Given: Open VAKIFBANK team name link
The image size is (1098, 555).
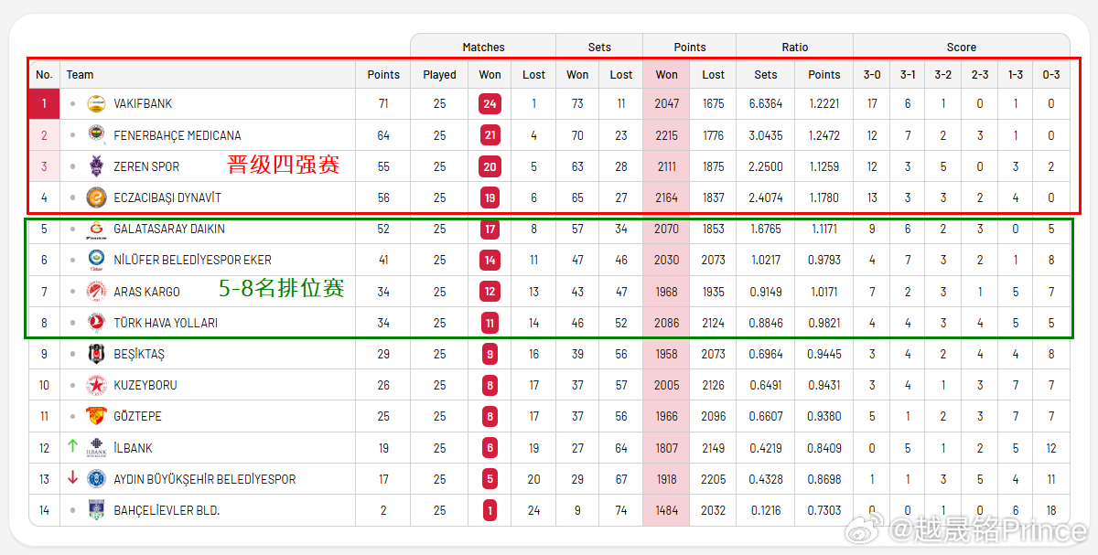Looking at the screenshot, I should pos(143,104).
